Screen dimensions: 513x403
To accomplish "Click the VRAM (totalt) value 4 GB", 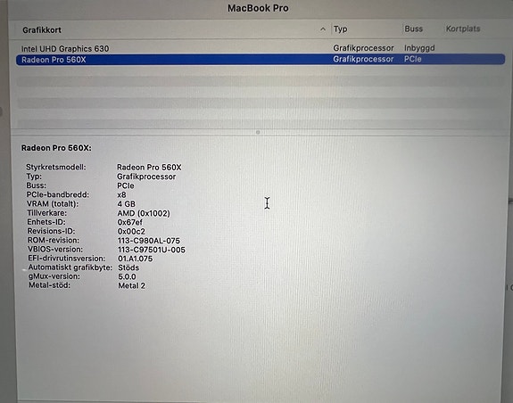I will pyautogui.click(x=127, y=204).
